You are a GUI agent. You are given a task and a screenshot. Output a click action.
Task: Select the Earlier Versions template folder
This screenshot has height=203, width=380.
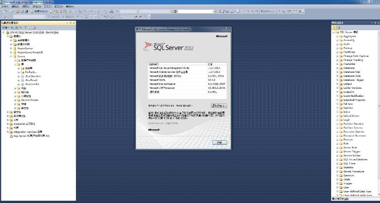(352, 88)
